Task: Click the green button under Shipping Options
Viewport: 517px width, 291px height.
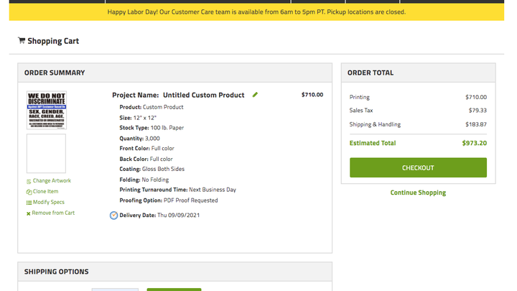Action: pyautogui.click(x=174, y=290)
